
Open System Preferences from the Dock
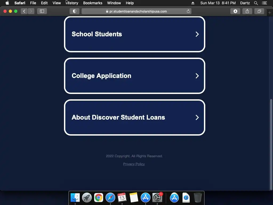click(x=157, y=198)
